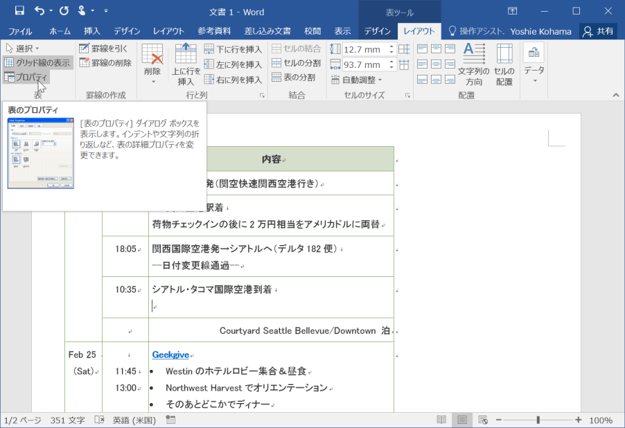Select center alignment in the 配置 group

coord(435,62)
